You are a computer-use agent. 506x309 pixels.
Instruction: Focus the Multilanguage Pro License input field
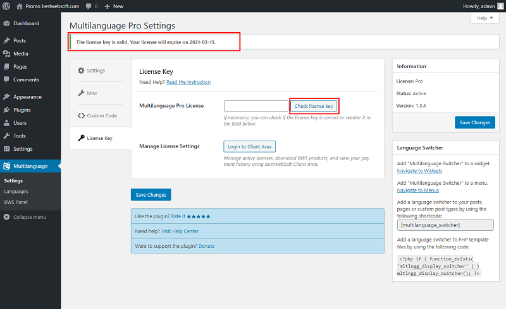(x=256, y=106)
